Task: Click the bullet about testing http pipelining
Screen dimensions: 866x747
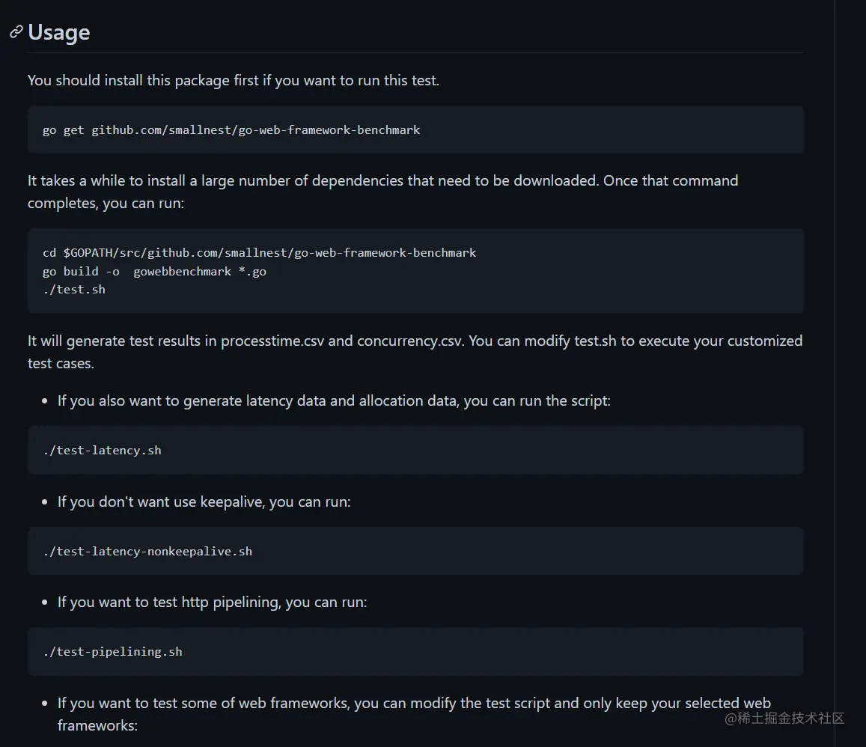Action: 212,602
